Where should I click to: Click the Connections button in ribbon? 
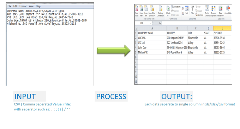click(176, 7)
